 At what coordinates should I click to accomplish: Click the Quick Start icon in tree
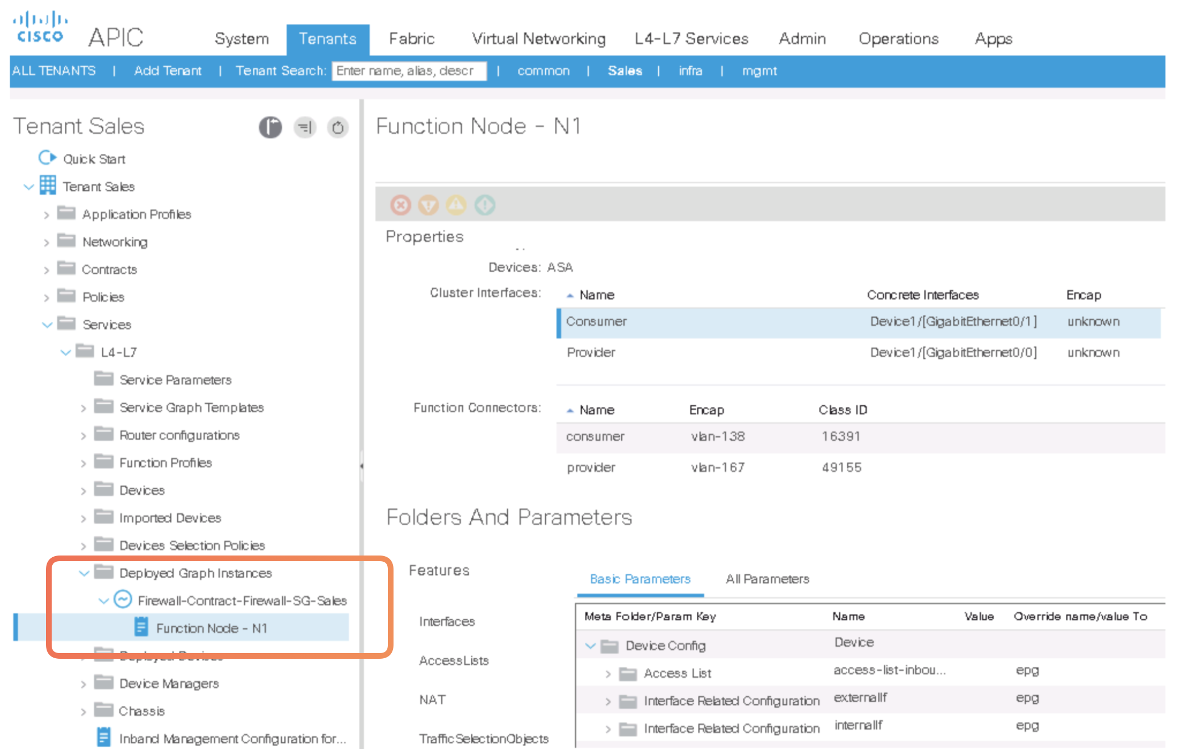point(47,158)
